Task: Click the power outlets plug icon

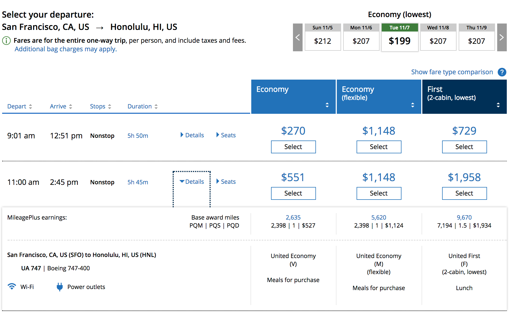Action: click(x=60, y=287)
